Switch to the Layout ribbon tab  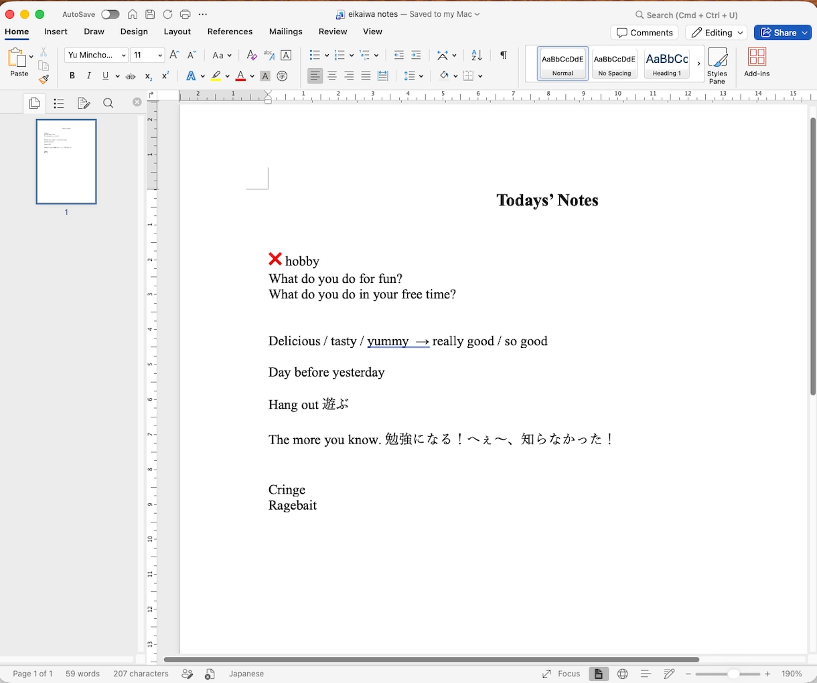[177, 31]
